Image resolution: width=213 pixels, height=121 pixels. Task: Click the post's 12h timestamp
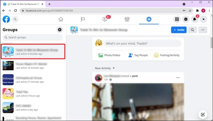(106, 80)
